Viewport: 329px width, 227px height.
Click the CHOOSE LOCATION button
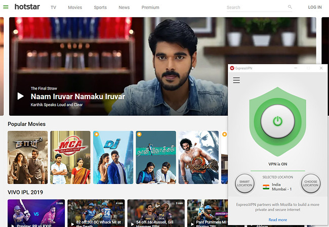pos(311,184)
